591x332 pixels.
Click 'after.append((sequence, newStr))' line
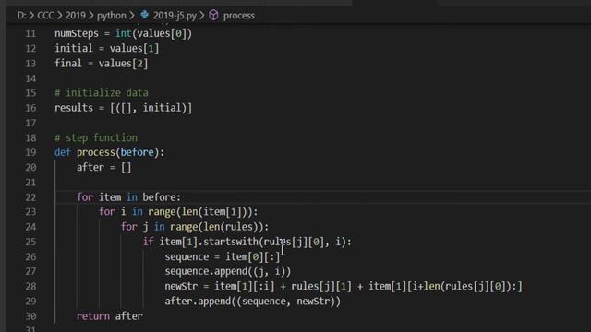[252, 302]
